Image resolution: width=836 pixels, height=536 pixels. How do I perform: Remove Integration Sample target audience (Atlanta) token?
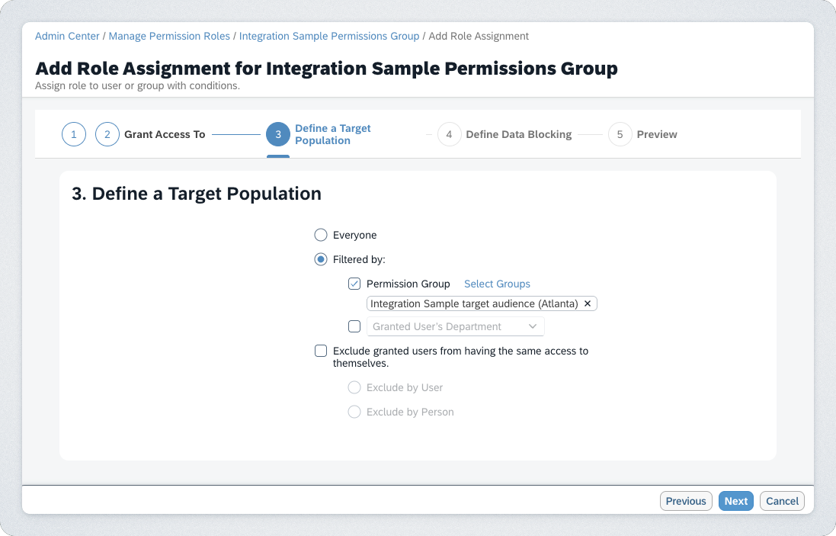pyautogui.click(x=588, y=303)
